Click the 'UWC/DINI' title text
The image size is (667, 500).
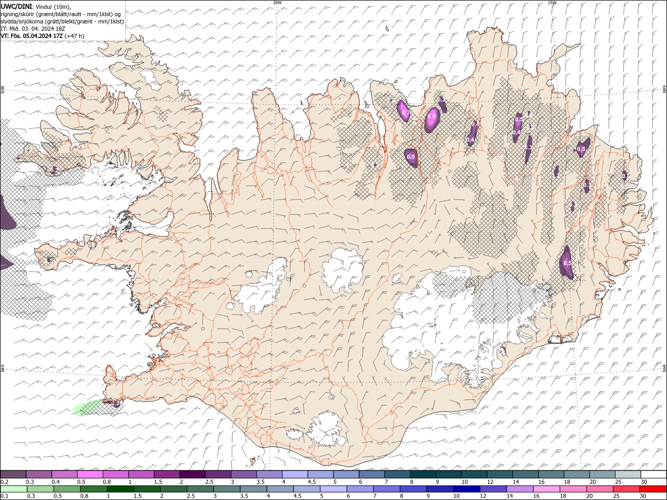16,6
